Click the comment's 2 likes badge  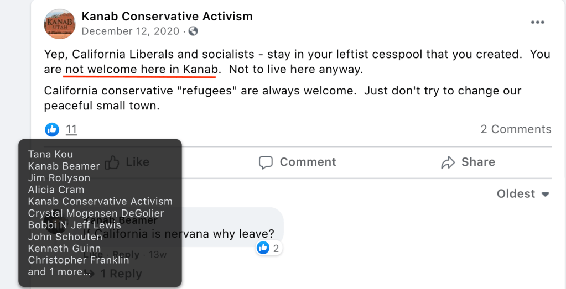tap(269, 248)
